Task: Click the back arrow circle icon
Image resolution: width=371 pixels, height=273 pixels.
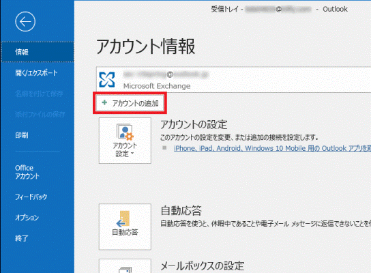Action: pyautogui.click(x=25, y=22)
